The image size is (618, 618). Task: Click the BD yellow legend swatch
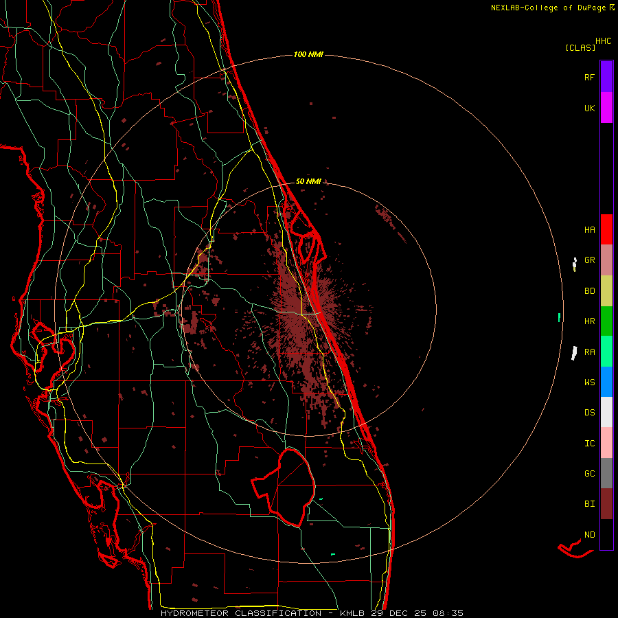pyautogui.click(x=606, y=290)
